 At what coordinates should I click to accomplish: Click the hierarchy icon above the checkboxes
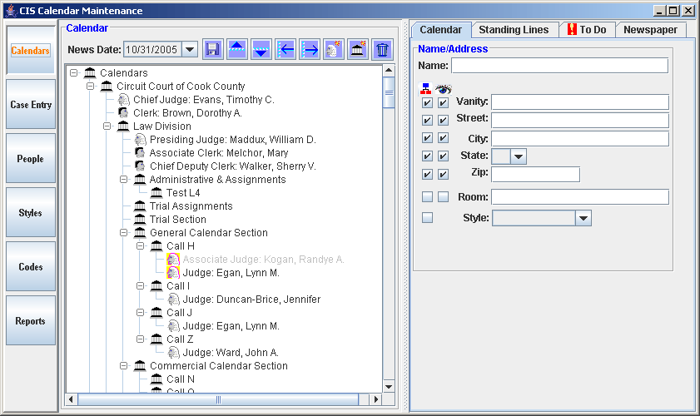[x=426, y=89]
